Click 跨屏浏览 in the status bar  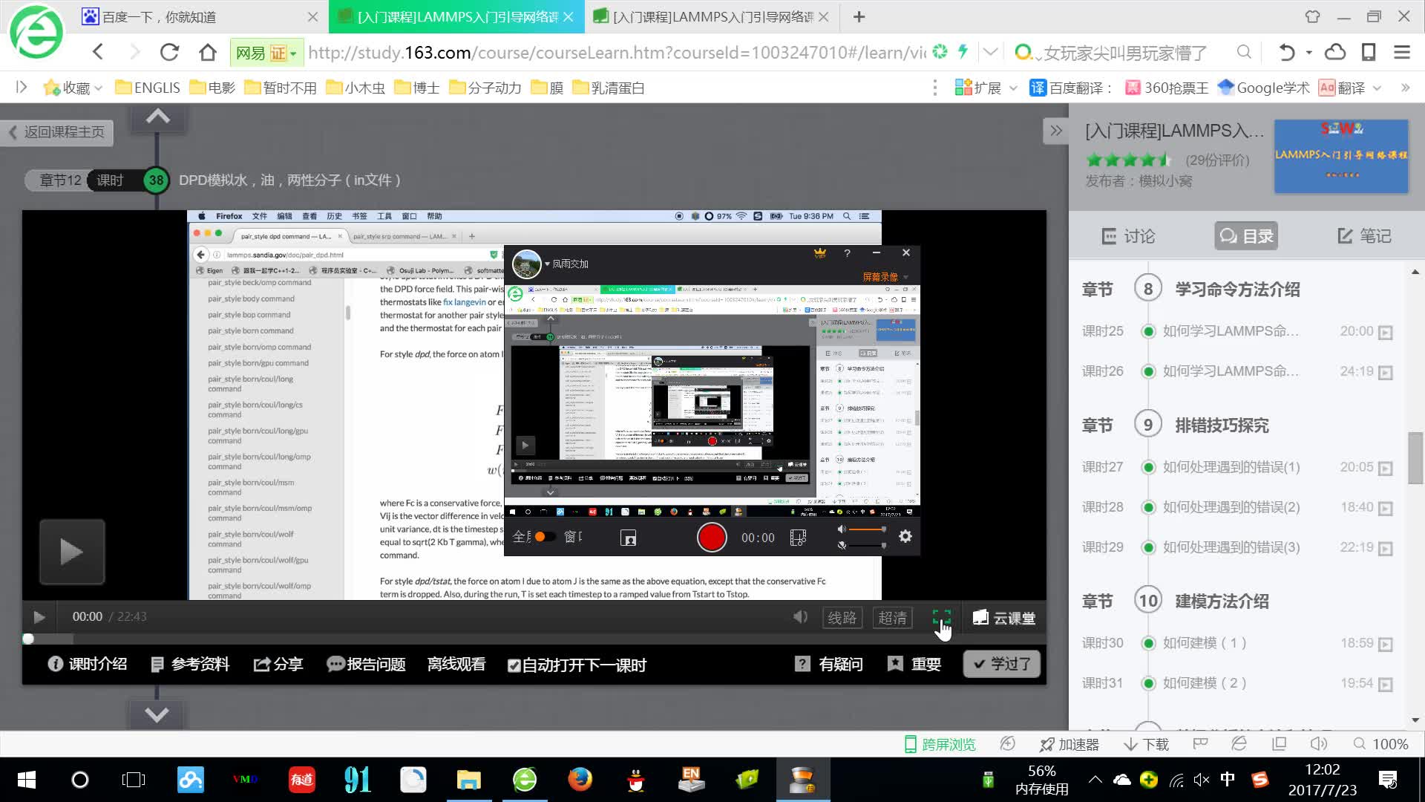click(x=939, y=743)
